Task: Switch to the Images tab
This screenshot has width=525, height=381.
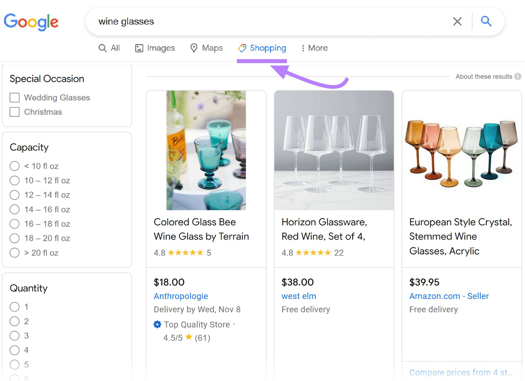Action: tap(155, 48)
